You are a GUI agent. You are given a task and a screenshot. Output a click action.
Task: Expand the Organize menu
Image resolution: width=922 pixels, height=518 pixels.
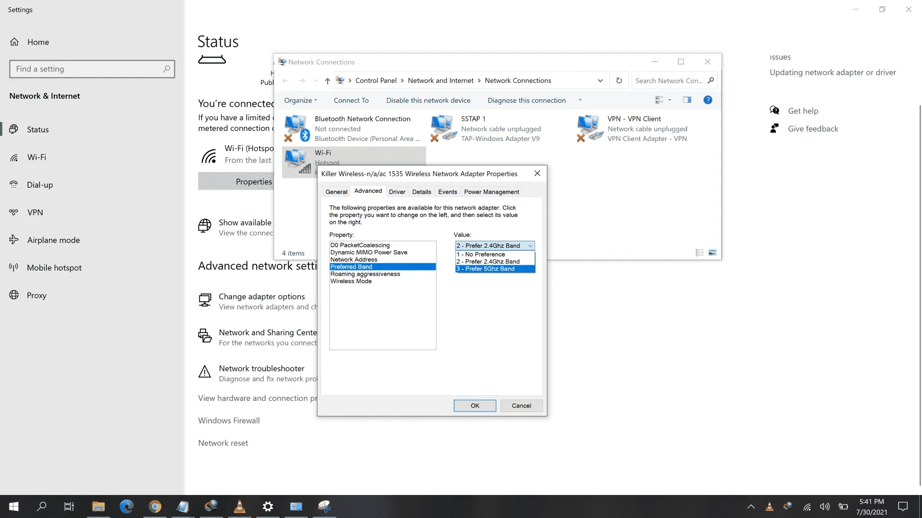pos(301,100)
